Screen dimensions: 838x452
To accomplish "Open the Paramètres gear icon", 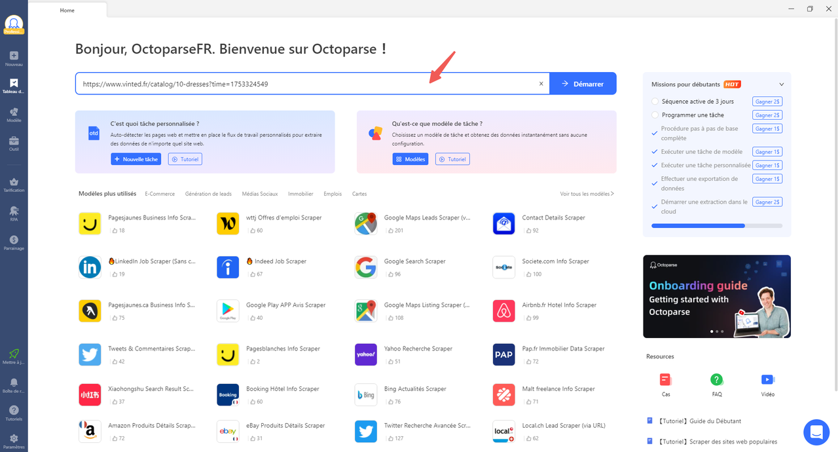I will (x=14, y=438).
